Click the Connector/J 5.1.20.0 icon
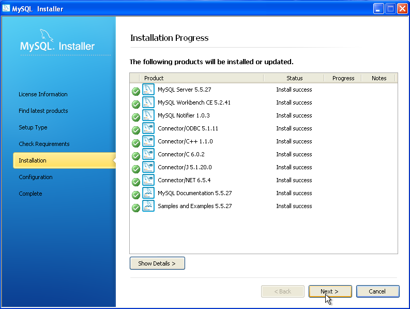The image size is (410, 309). click(x=148, y=167)
